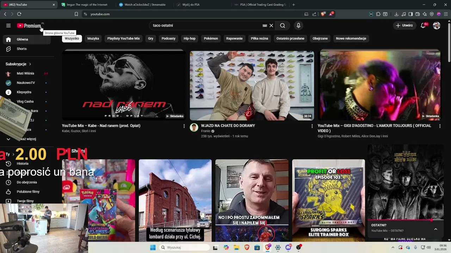Viewport: 451px width, 253px height.
Task: Open the notifications bell
Action: coord(423,25)
